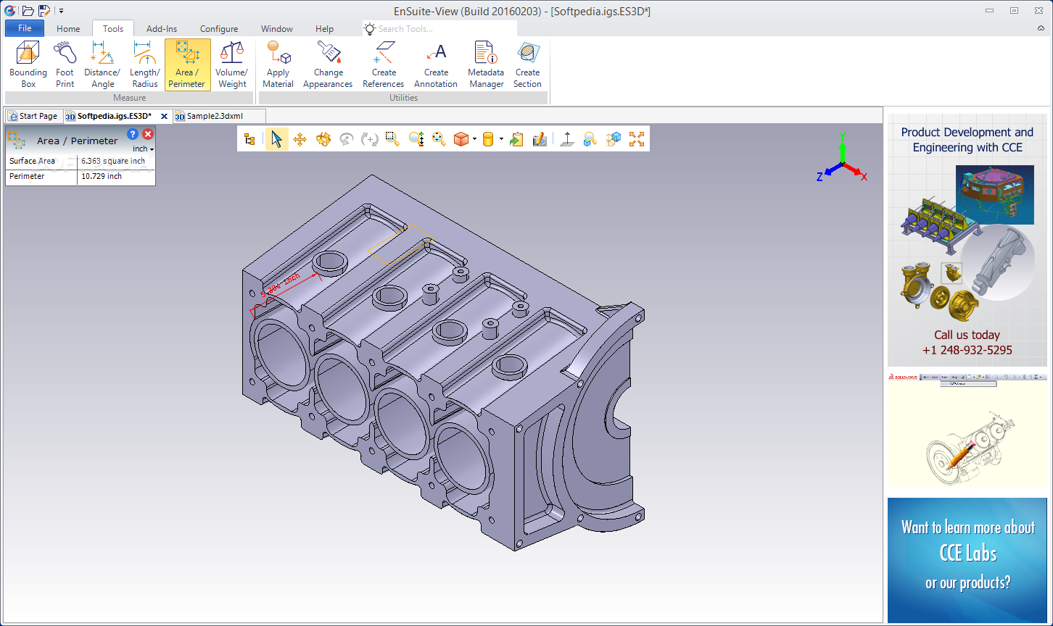Image resolution: width=1053 pixels, height=626 pixels.
Task: Choose the Length/Radius measure tool
Action: 145,64
